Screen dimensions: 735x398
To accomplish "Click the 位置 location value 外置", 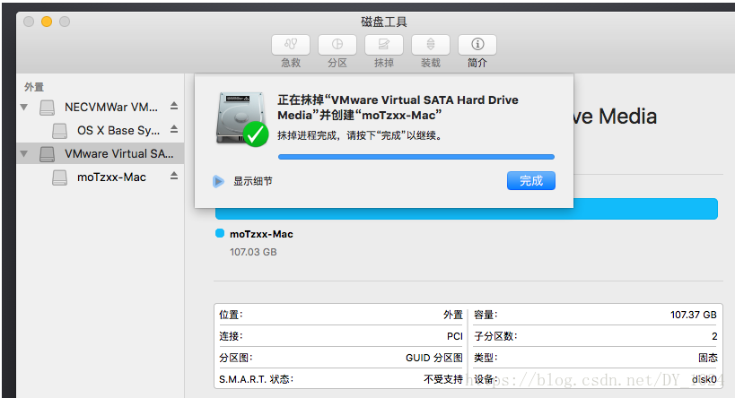I will pos(453,315).
